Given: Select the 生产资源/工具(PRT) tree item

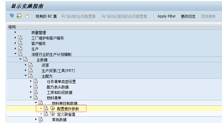Looking at the screenshot, I should coord(58,71).
